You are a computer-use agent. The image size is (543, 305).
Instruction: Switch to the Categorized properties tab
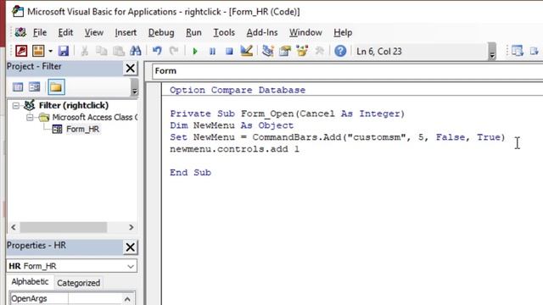(79, 283)
